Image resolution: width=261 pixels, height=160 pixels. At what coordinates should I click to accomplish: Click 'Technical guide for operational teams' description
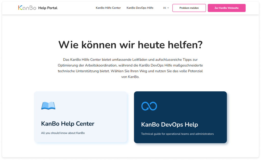[177, 134]
